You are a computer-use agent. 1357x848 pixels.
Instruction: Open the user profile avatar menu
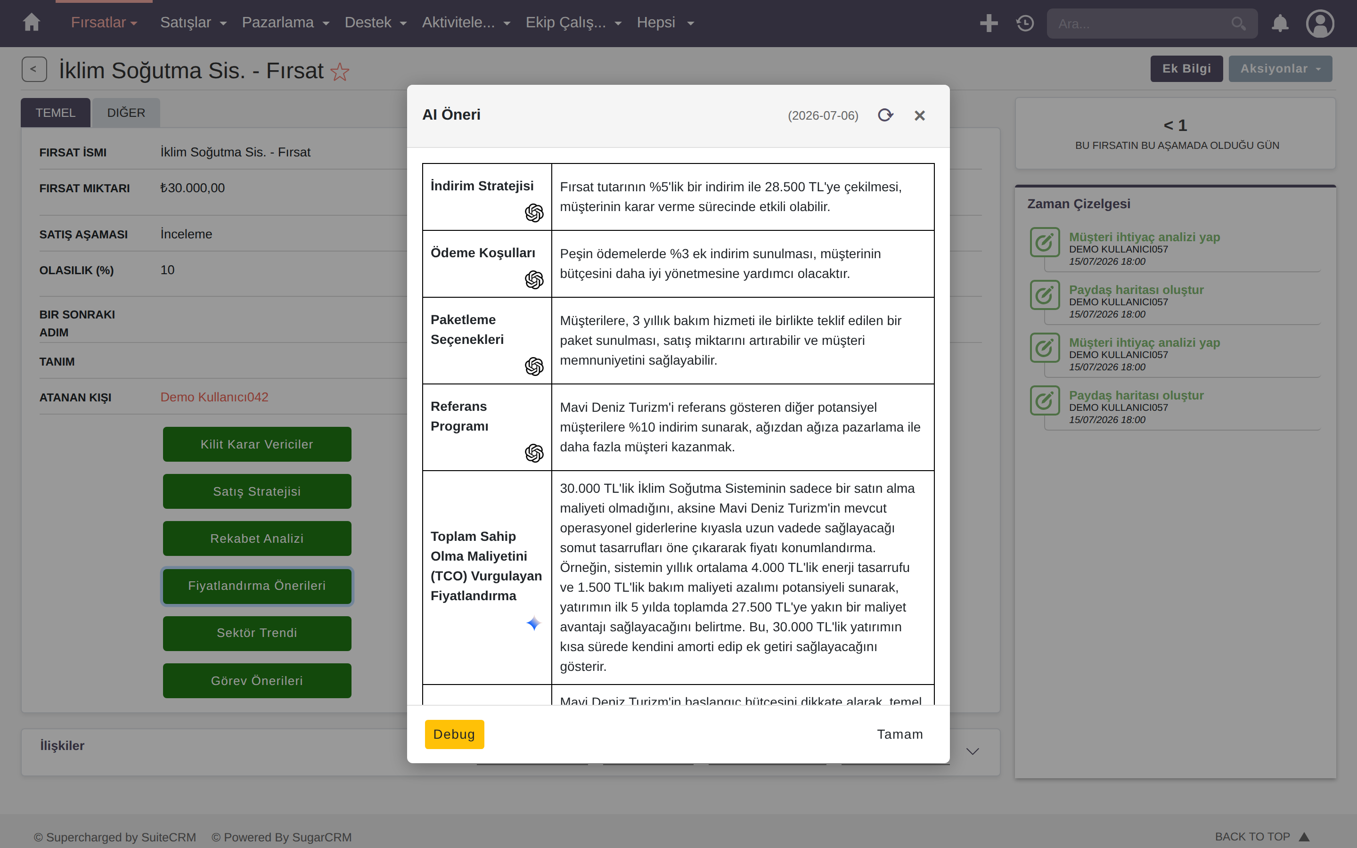click(1320, 24)
